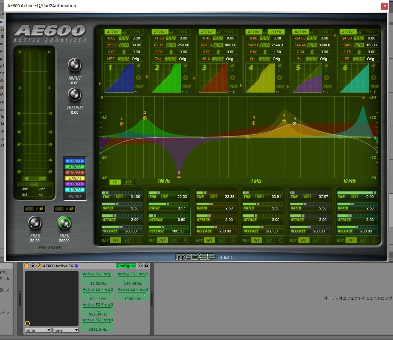Click the Band 3 node on EQ graph
The height and width of the screenshot is (340, 393).
tap(254, 123)
